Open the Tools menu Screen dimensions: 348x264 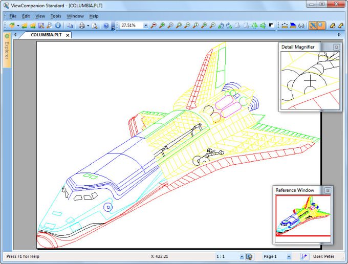point(56,16)
